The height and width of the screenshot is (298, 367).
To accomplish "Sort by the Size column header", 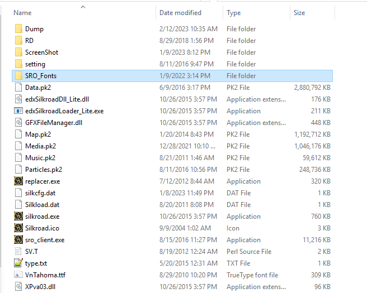I will pyautogui.click(x=299, y=13).
